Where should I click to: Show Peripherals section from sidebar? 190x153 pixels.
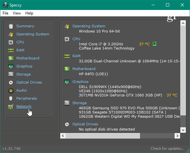[x=27, y=98]
